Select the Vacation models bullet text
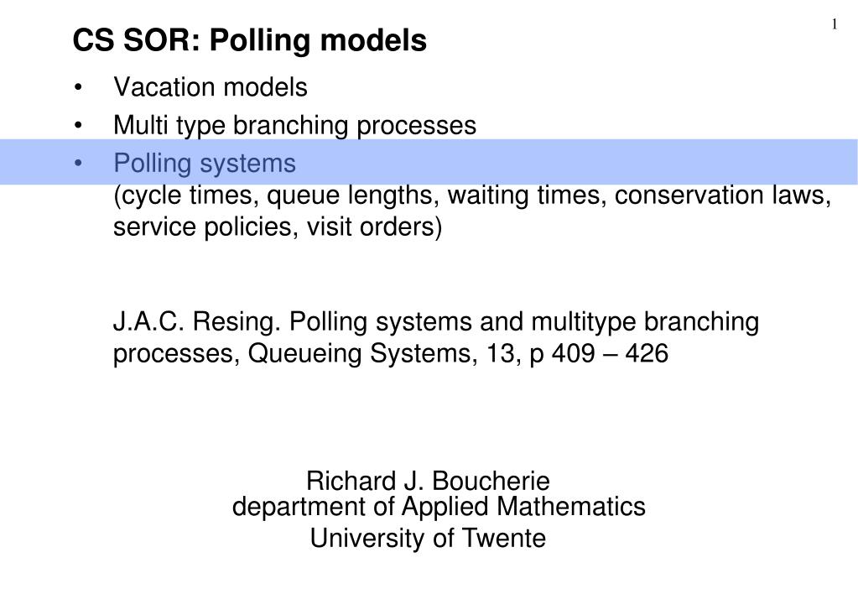This screenshot has height=594, width=858. 211,87
